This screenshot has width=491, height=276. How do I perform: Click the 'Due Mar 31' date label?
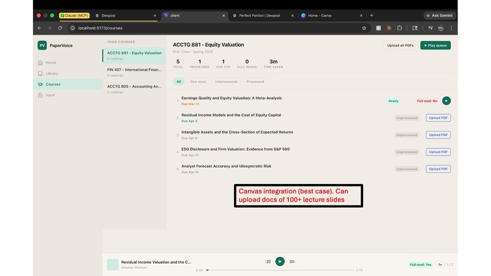click(190, 104)
